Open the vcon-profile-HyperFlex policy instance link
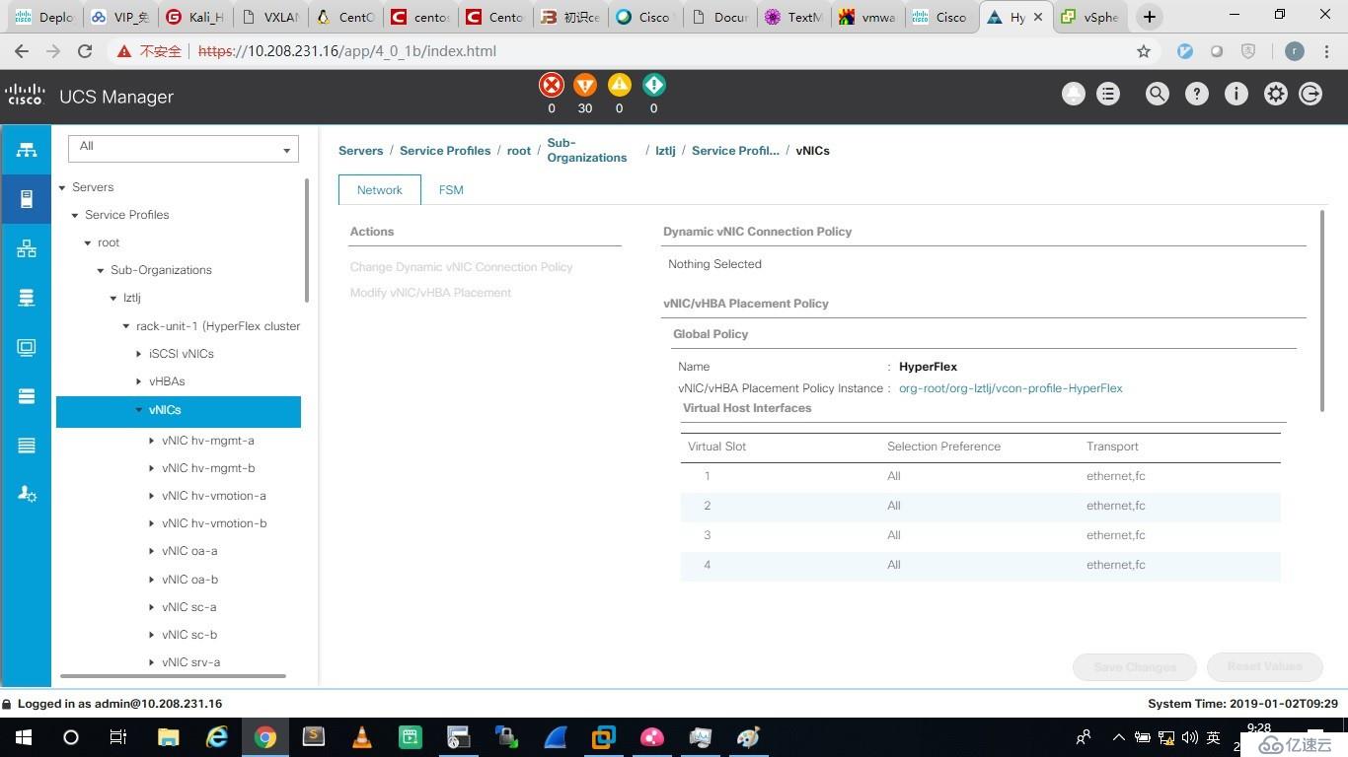The height and width of the screenshot is (757, 1348). 1011,388
